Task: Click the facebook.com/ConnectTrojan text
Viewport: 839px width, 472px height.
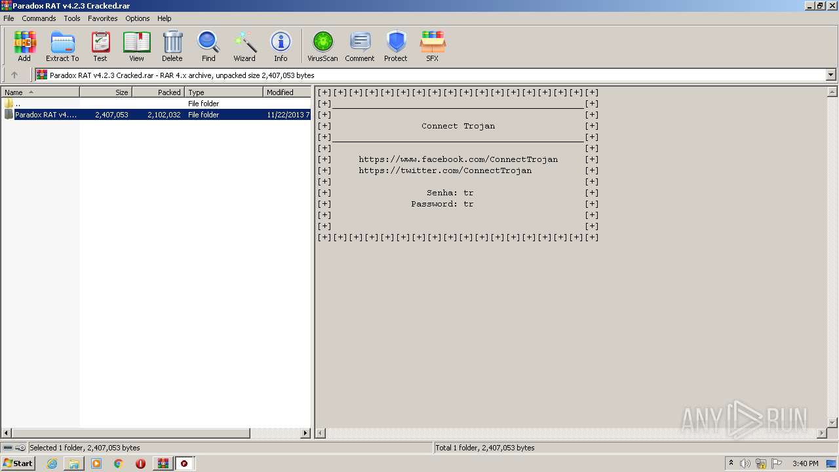Action: pyautogui.click(x=458, y=159)
